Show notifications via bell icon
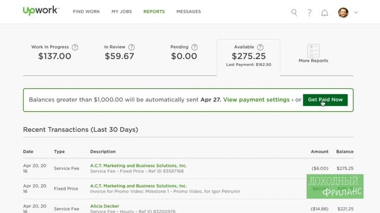380x213 pixels. coord(325,13)
